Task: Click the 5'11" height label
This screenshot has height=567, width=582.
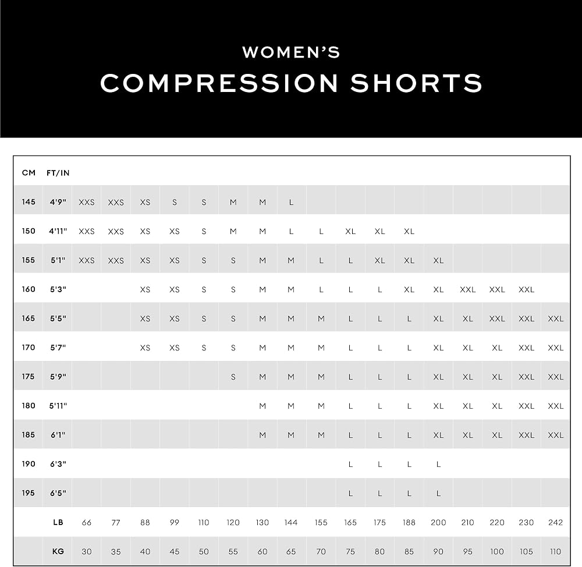Action: coord(58,406)
